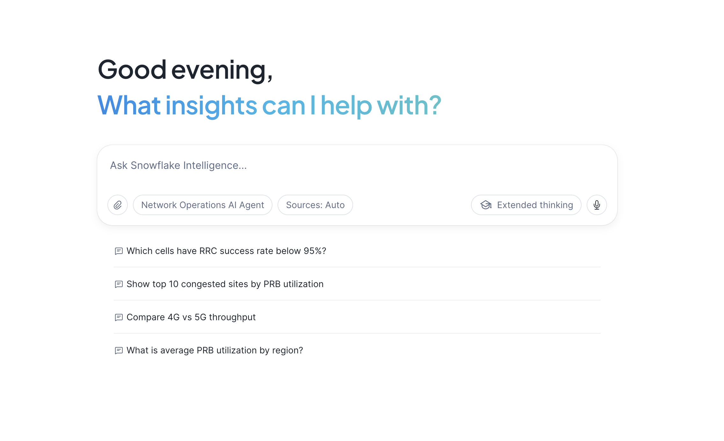The height and width of the screenshot is (441, 724).
Task: Click the graduation cap icon on Extended thinking
Action: coord(485,205)
